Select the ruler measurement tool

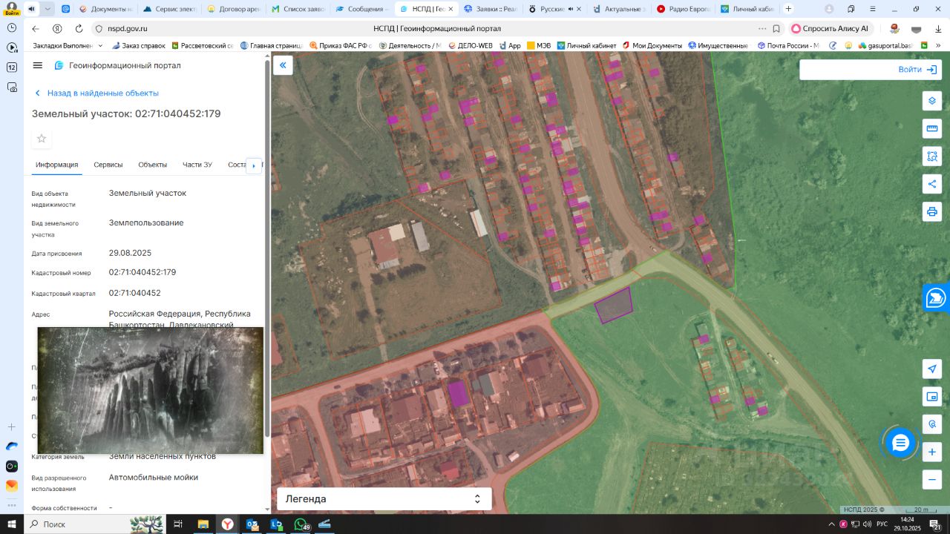pos(932,129)
